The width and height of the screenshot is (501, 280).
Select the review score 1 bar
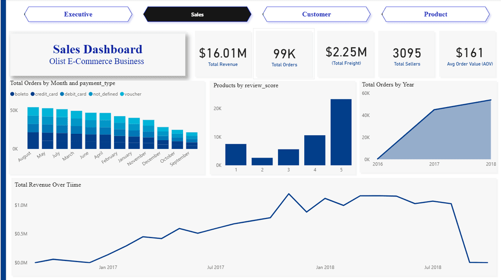[x=236, y=154]
